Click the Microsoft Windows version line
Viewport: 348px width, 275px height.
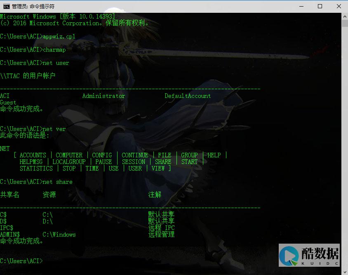click(57, 17)
